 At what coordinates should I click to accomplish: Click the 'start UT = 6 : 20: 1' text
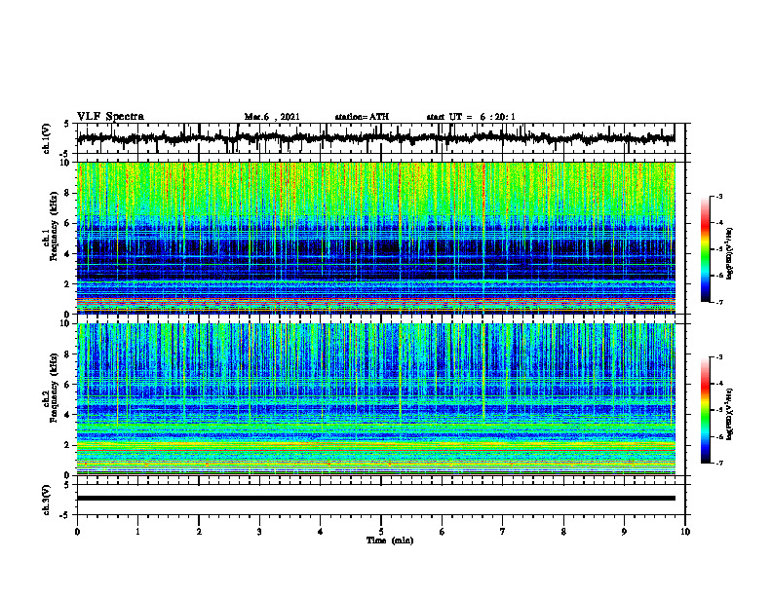471,117
